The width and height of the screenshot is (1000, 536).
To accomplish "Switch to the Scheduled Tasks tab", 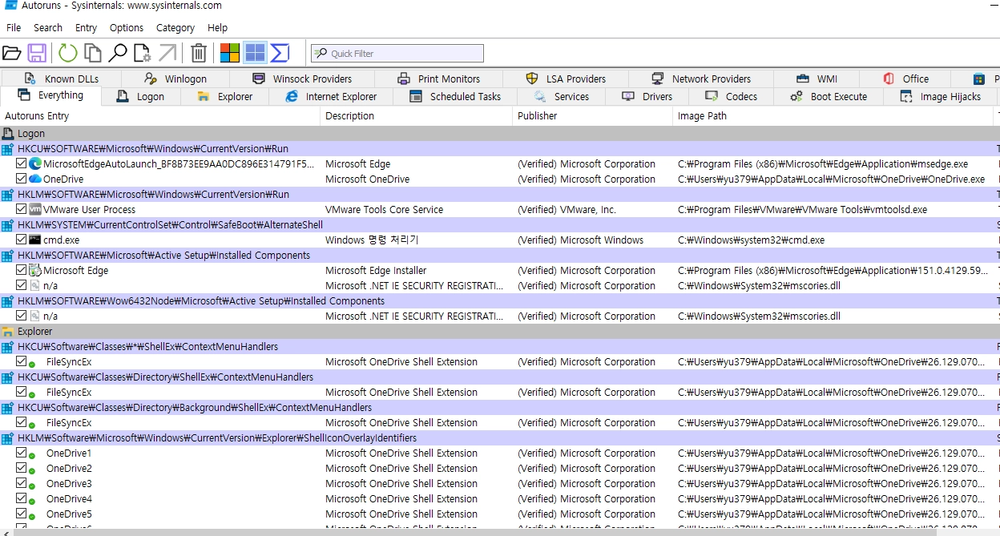I will (x=454, y=96).
